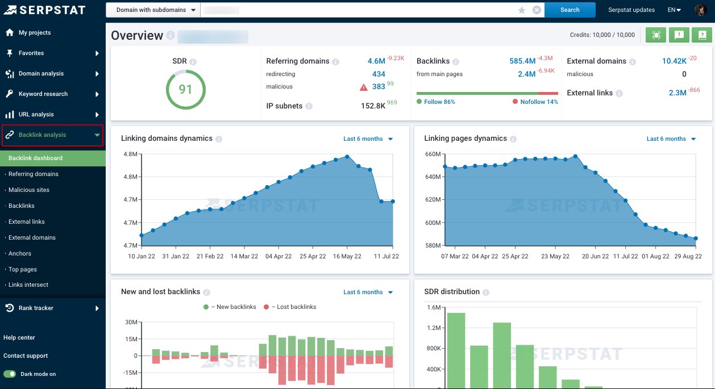Expand the Domain analysis menu arrow

click(x=97, y=74)
